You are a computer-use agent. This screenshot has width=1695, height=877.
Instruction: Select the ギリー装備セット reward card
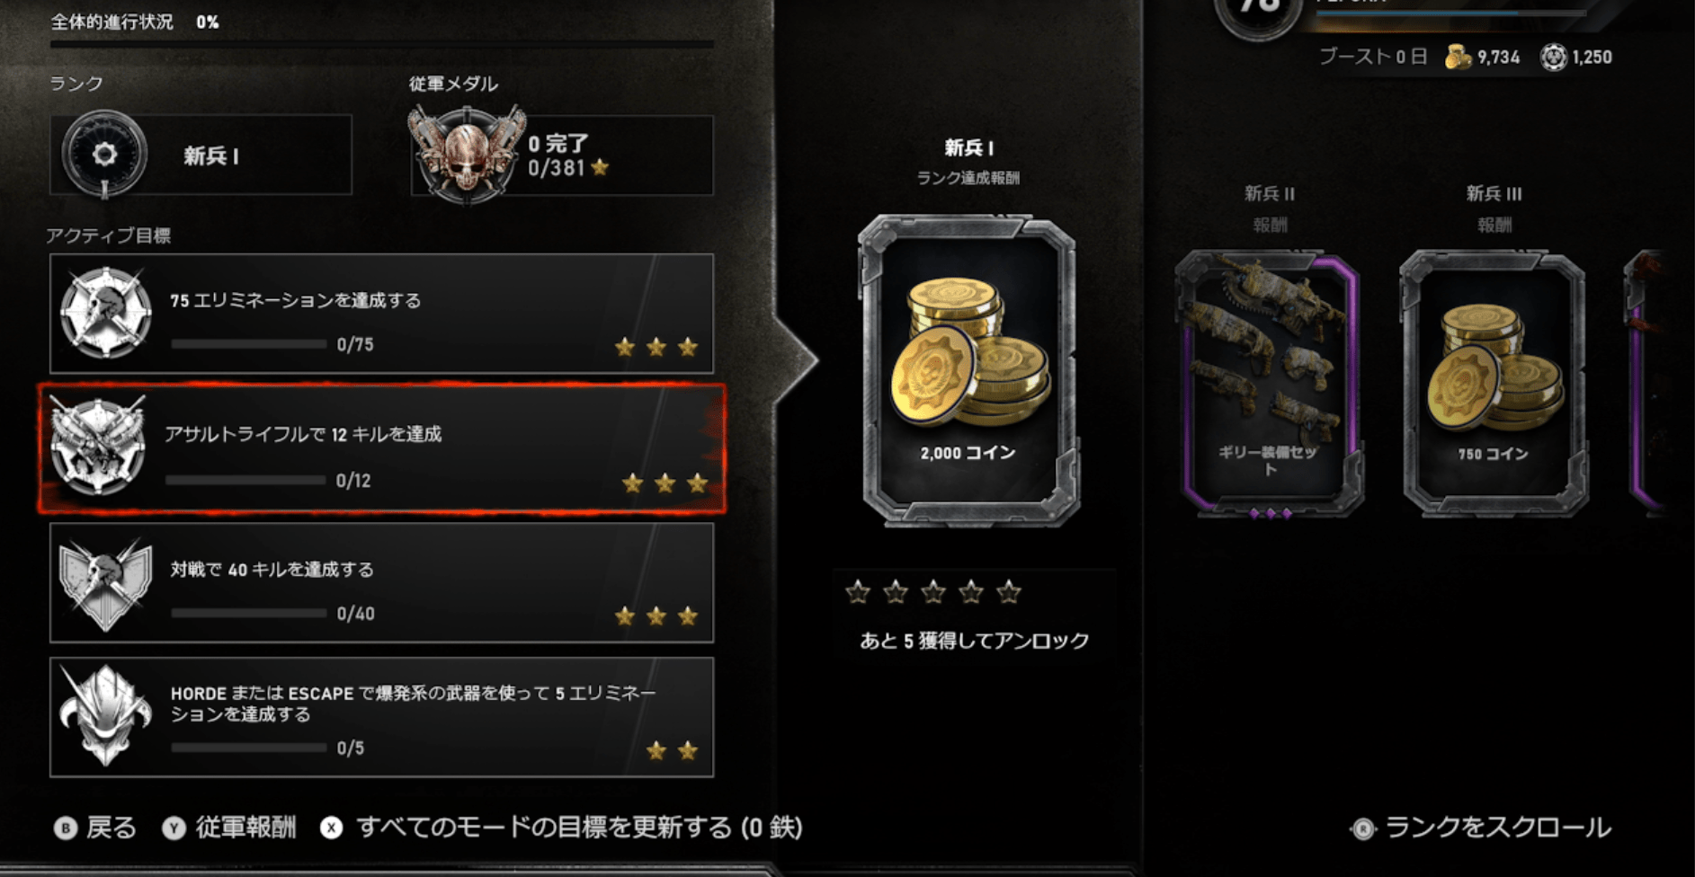click(x=1269, y=384)
